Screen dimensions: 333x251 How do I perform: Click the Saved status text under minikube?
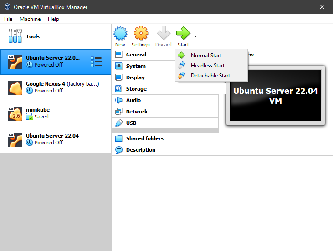pyautogui.click(x=41, y=117)
